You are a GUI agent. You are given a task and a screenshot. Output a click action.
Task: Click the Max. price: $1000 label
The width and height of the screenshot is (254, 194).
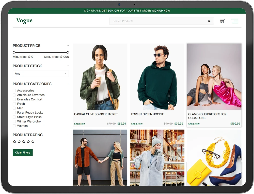tap(56, 57)
